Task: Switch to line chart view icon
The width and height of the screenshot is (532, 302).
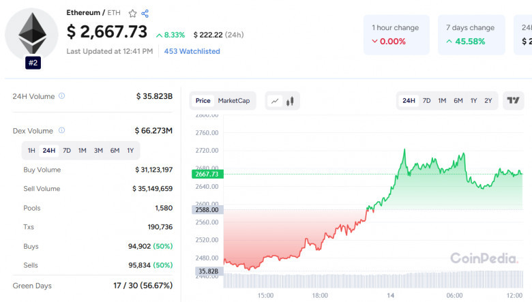Action: point(275,101)
